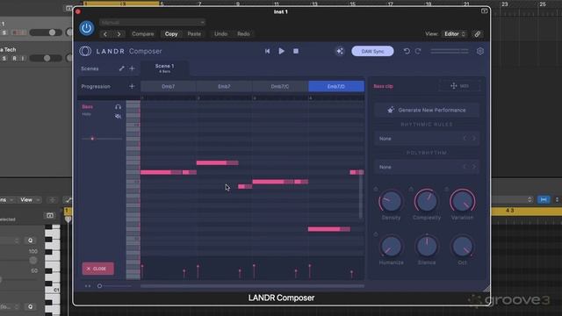The height and width of the screenshot is (316, 562).
Task: Select the Scene 1 tab
Action: 164,68
